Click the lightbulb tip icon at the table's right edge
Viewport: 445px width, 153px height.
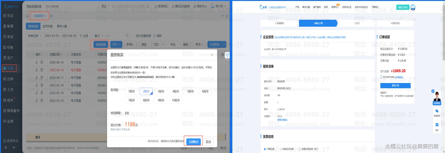(227, 55)
